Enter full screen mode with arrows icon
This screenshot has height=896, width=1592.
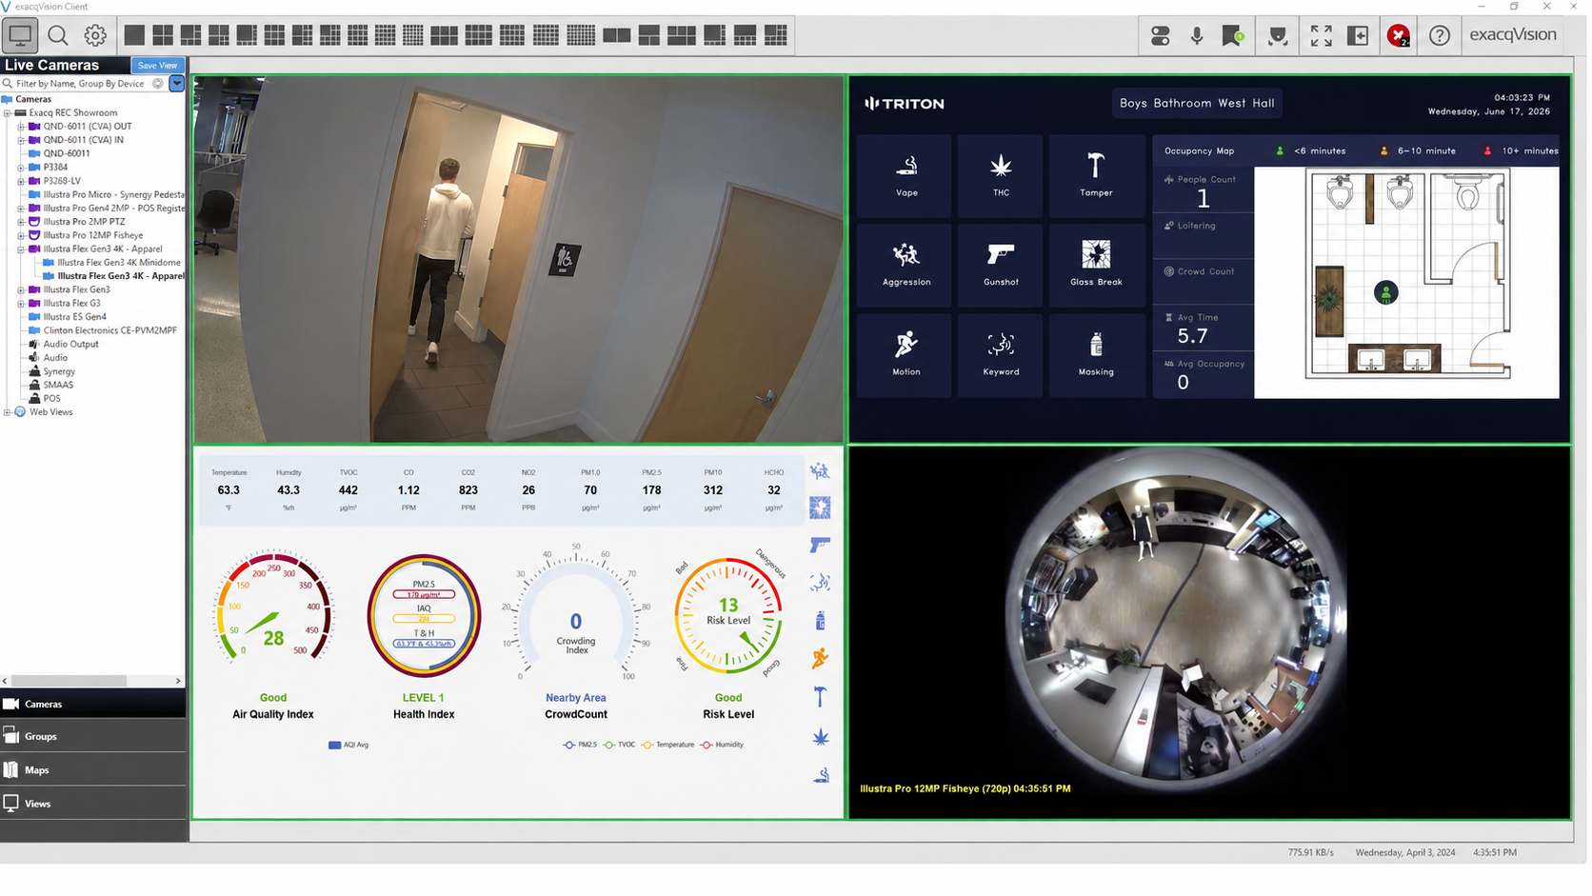pyautogui.click(x=1321, y=36)
